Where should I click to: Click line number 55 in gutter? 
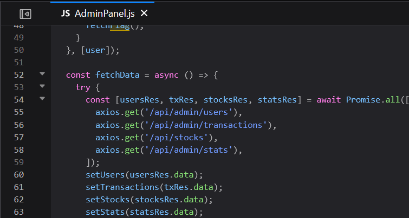(19, 112)
